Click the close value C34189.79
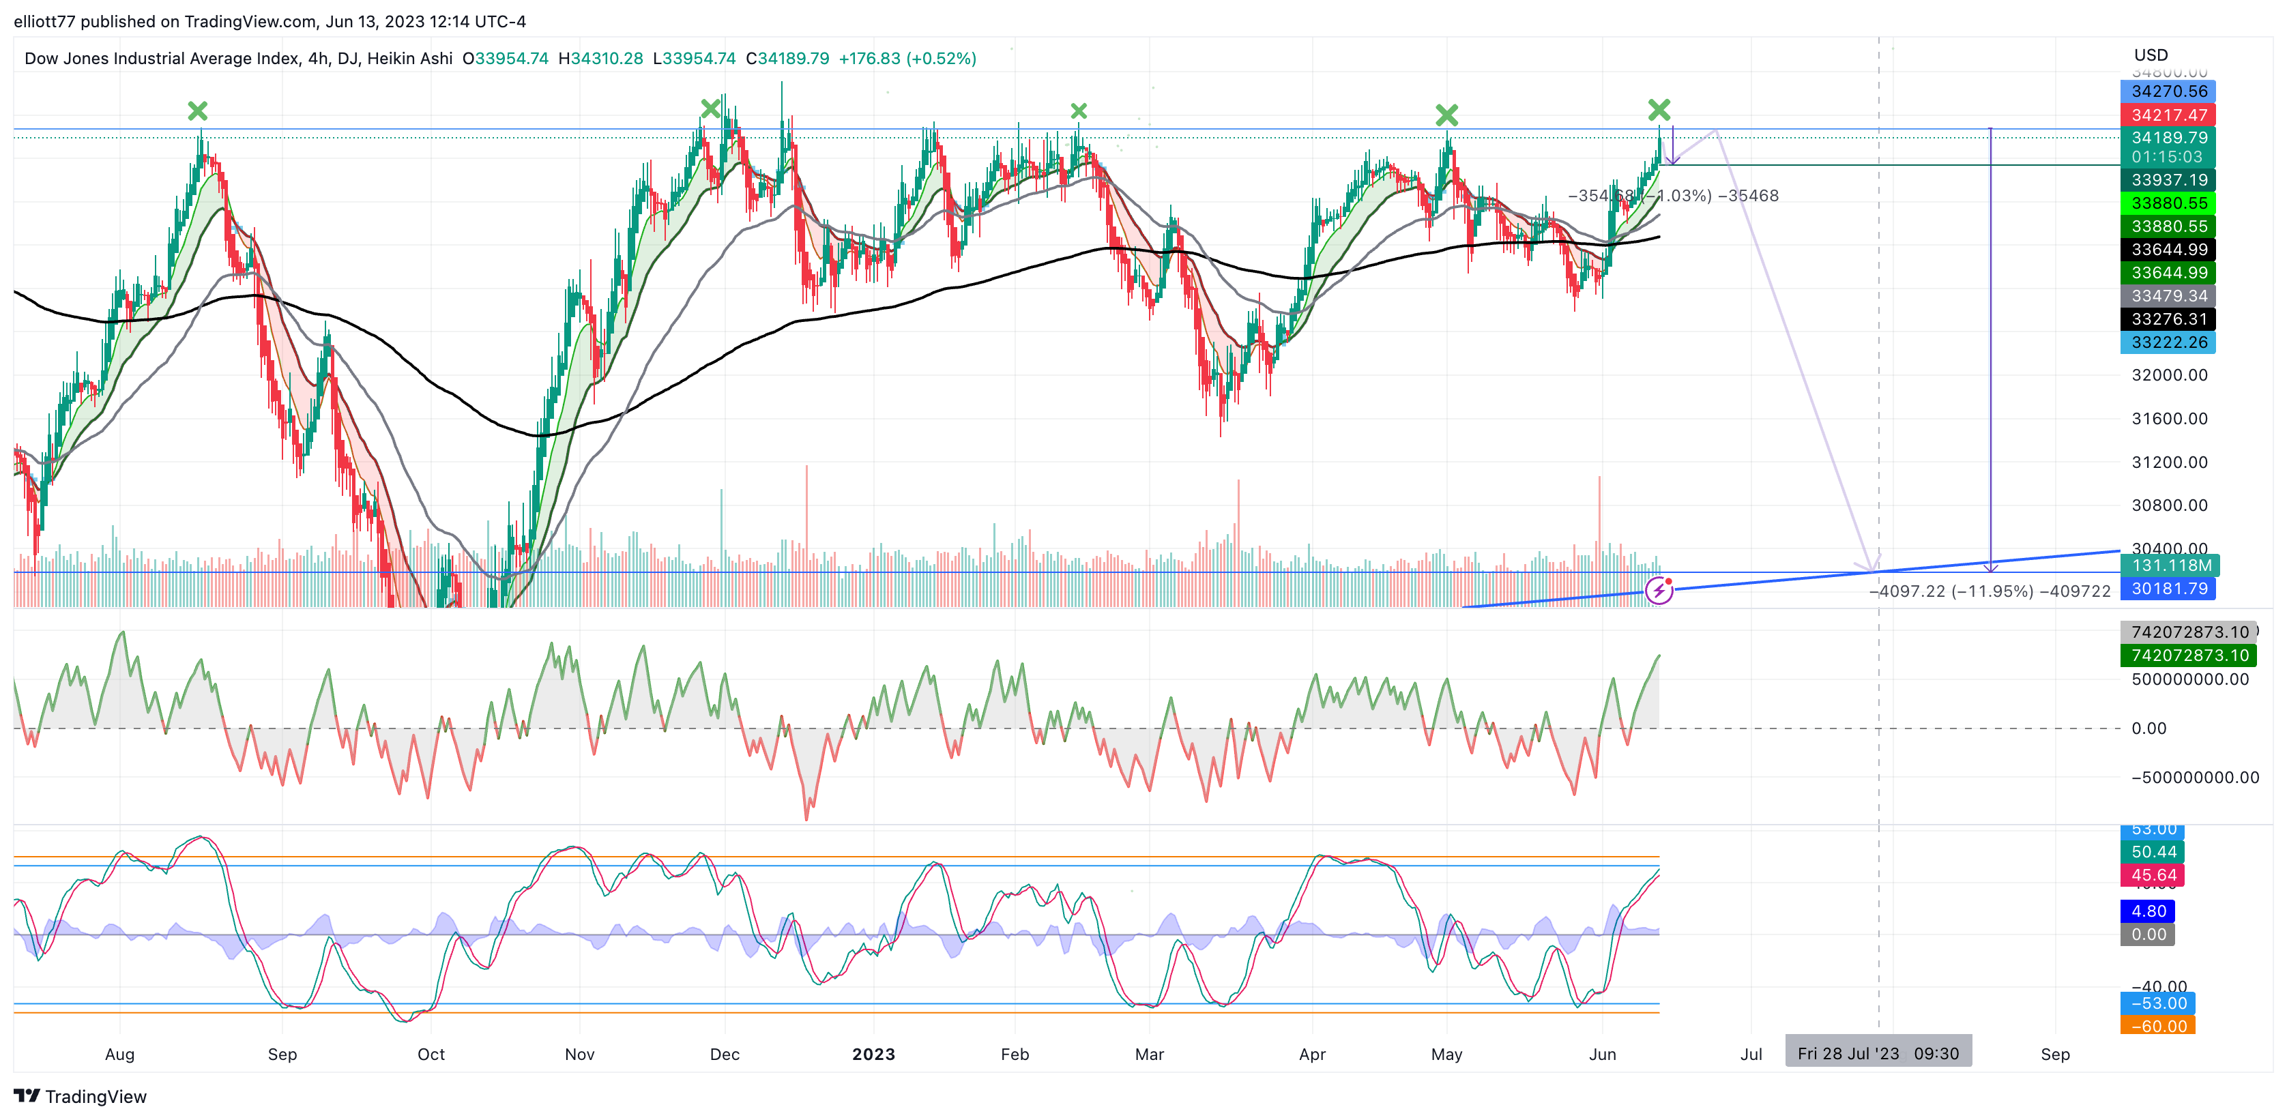This screenshot has height=1120, width=2287. point(787,59)
